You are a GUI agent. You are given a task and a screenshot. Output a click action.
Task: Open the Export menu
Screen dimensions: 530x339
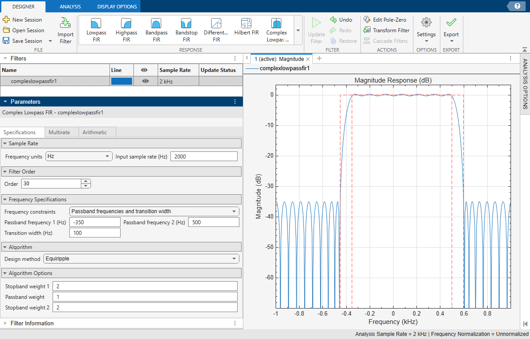click(451, 30)
